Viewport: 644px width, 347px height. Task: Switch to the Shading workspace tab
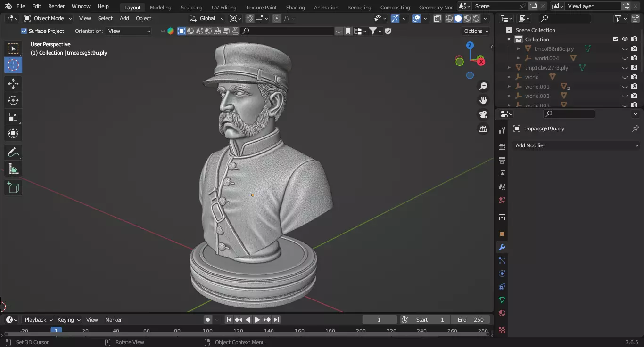(295, 8)
